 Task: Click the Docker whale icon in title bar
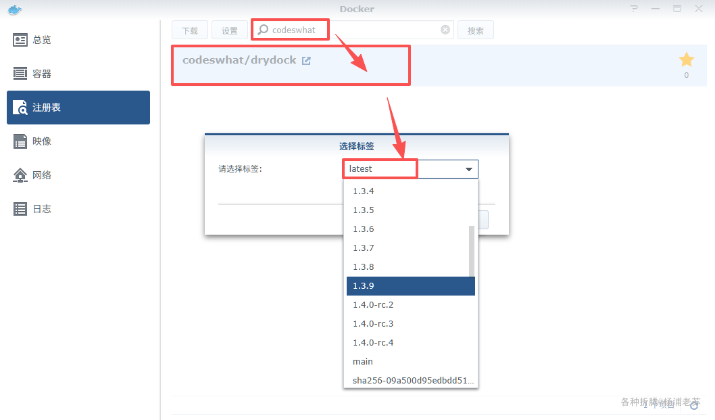[15, 9]
